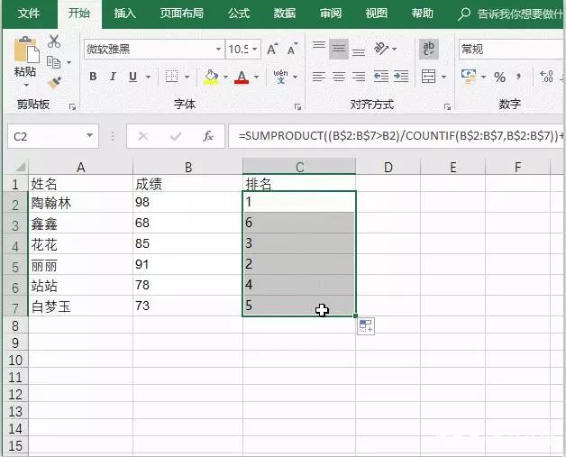Open font color dropdown arrow
Viewport: 566px width, 457px height.
tap(256, 77)
